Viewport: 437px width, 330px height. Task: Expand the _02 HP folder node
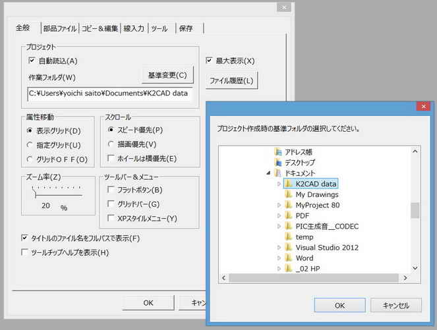(279, 269)
